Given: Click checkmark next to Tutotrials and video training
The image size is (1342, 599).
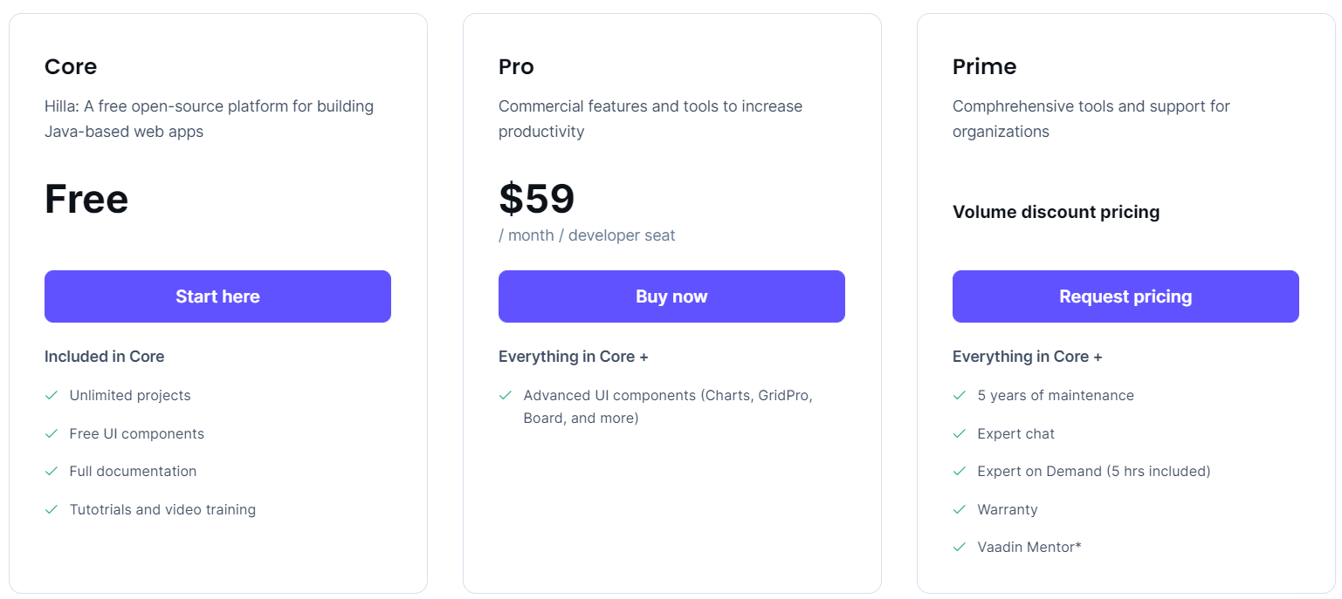Looking at the screenshot, I should [52, 509].
